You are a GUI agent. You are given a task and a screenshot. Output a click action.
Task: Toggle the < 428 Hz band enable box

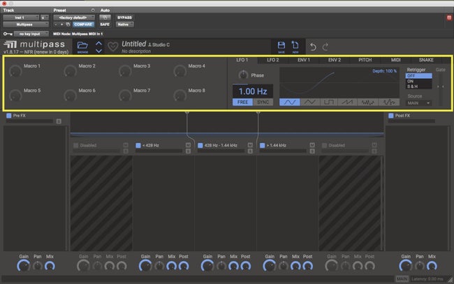138,145
